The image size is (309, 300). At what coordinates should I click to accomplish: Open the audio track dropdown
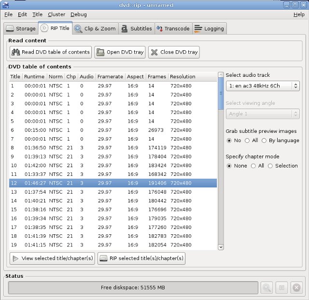coord(263,86)
